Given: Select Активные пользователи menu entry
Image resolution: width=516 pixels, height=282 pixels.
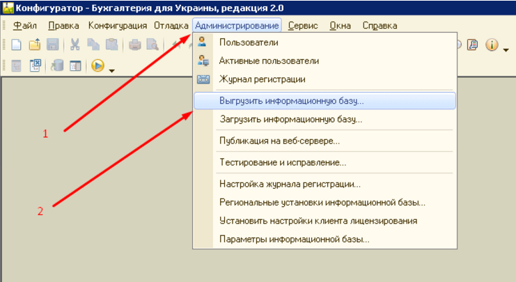Looking at the screenshot, I should (325, 61).
